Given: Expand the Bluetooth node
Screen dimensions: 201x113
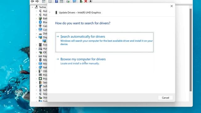Looking at the screenshot, I should [36, 22].
